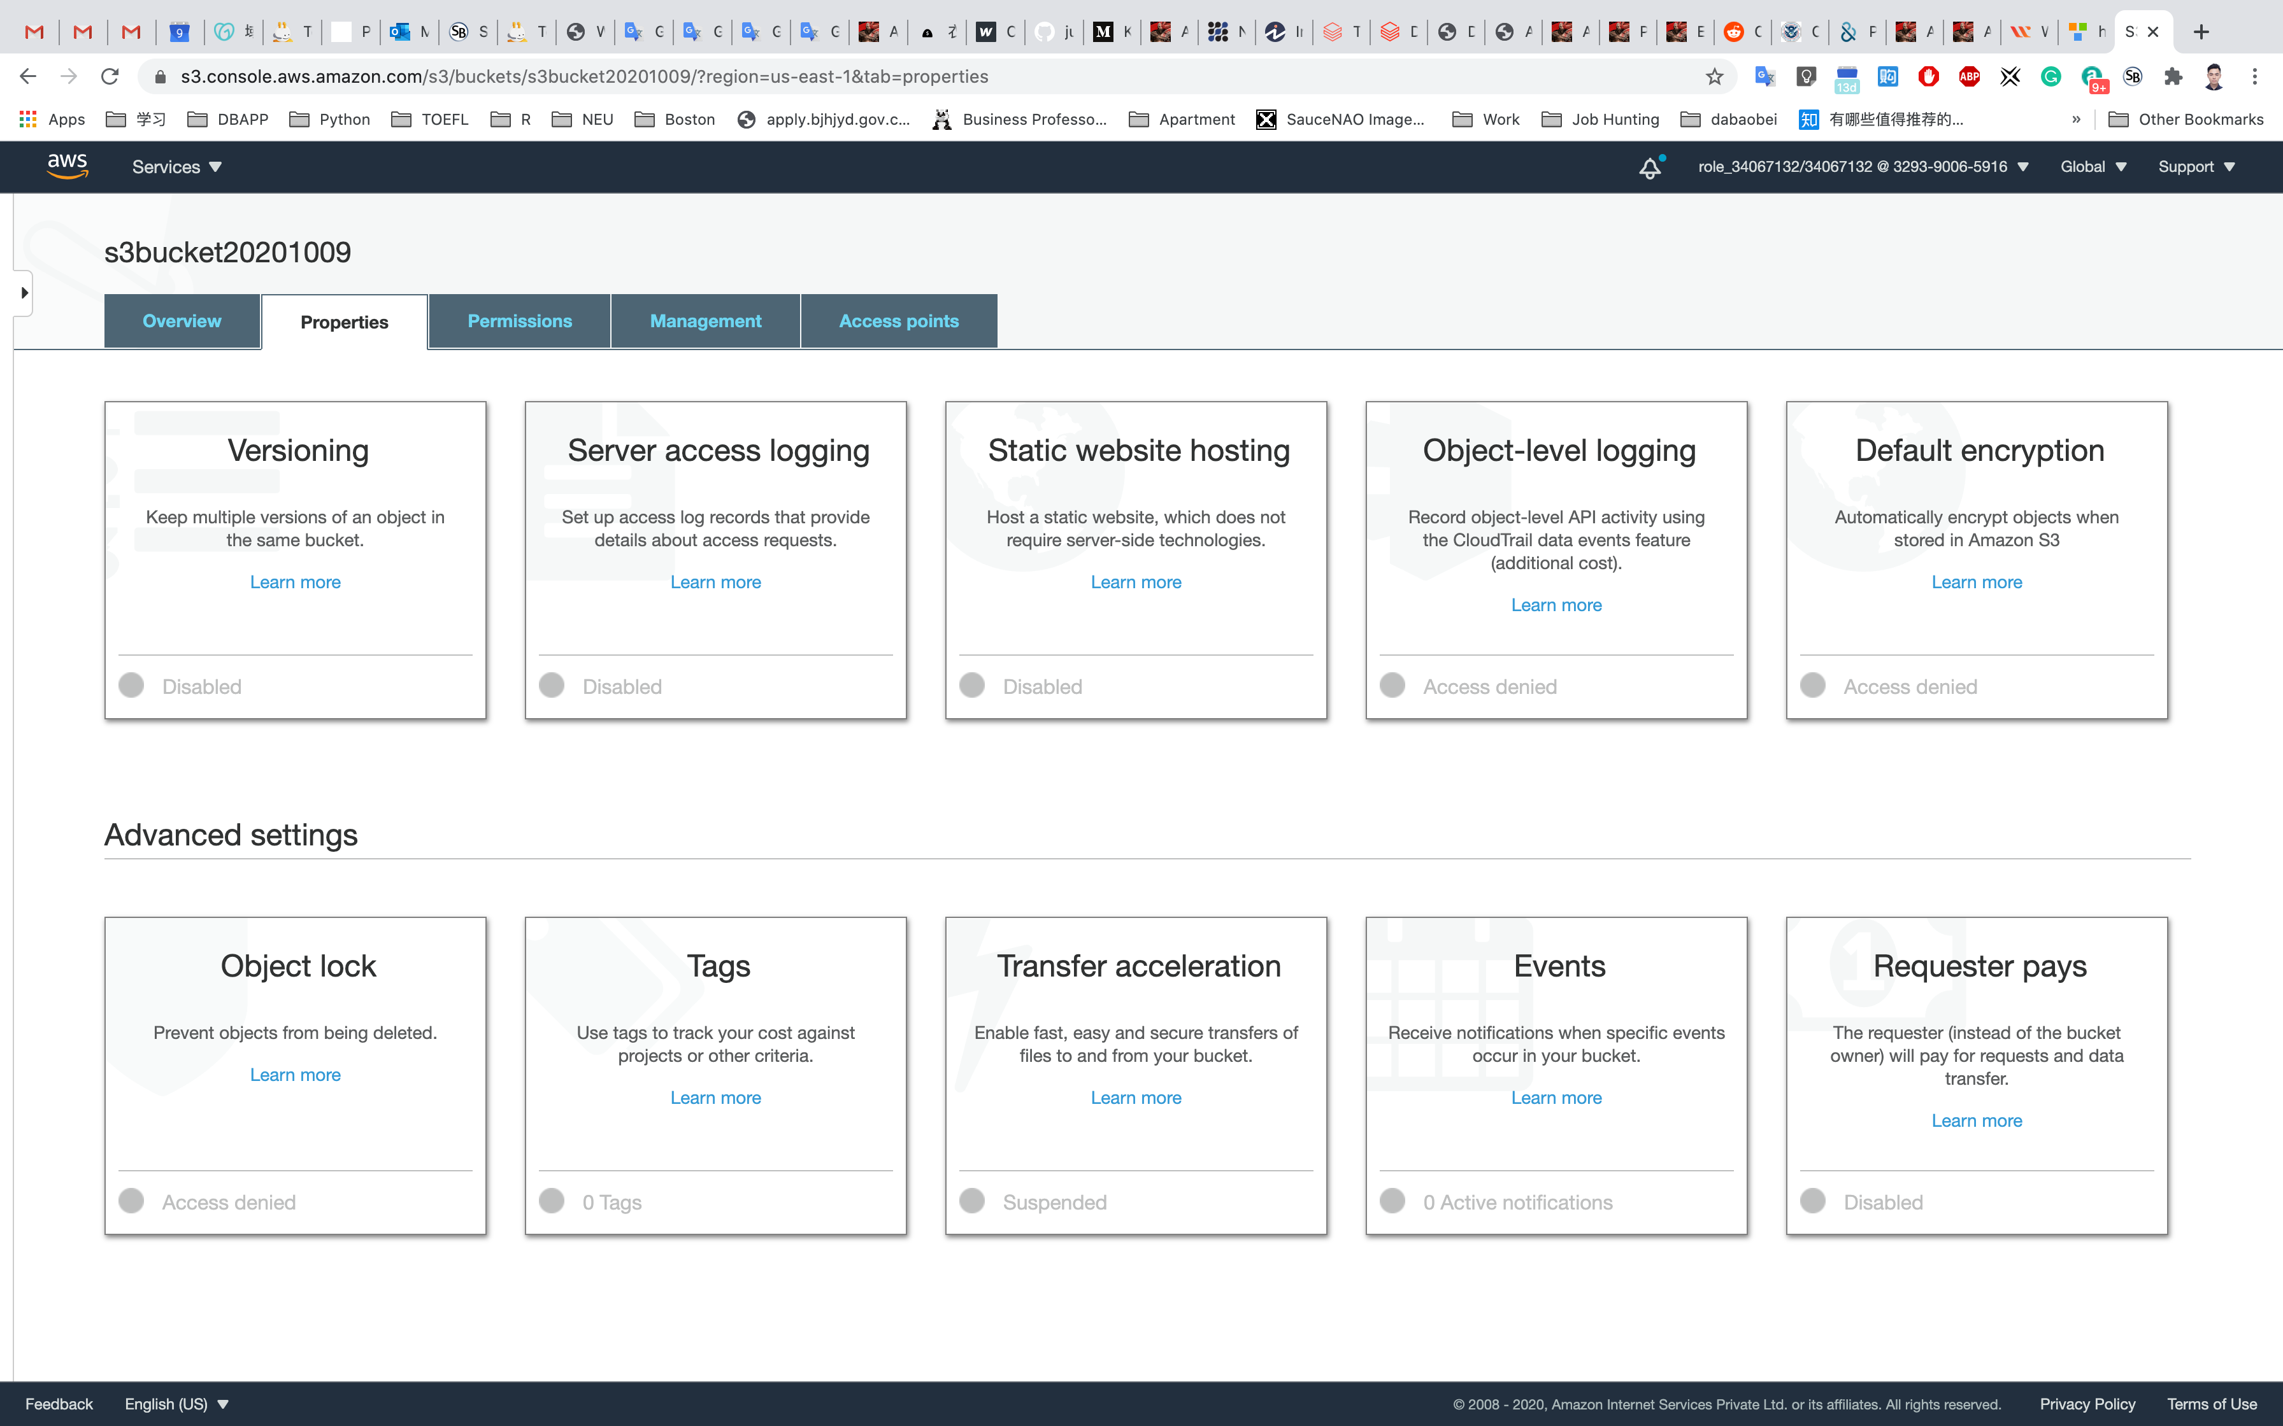
Task: Bookmark page with star icon
Action: (1714, 76)
